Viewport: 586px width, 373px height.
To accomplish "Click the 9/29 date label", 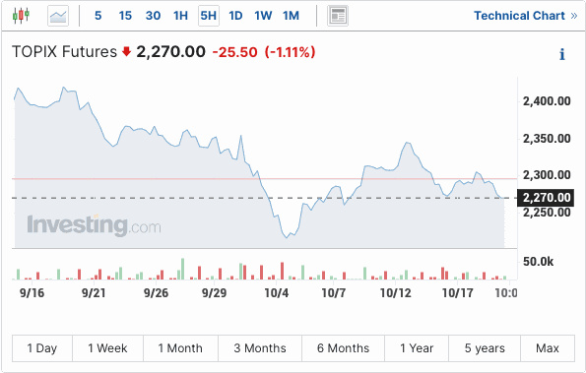I will pos(214,293).
